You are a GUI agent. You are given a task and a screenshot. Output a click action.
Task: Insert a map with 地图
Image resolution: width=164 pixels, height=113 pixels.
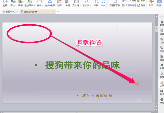[x=59, y=3]
